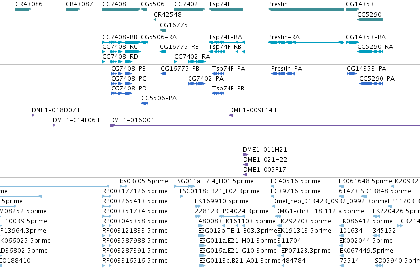
Task: Click the DMG1-chr3L.18.112.a.5prime label
Action: pos(320,211)
